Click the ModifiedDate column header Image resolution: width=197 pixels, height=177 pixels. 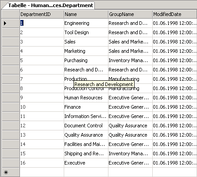[x=175, y=14]
